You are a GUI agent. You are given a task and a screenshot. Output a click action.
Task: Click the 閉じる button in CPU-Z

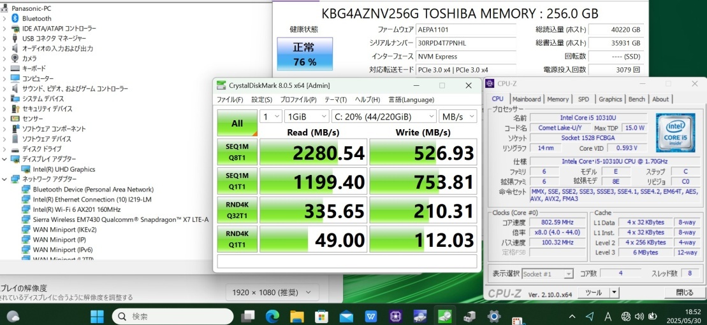pos(685,293)
